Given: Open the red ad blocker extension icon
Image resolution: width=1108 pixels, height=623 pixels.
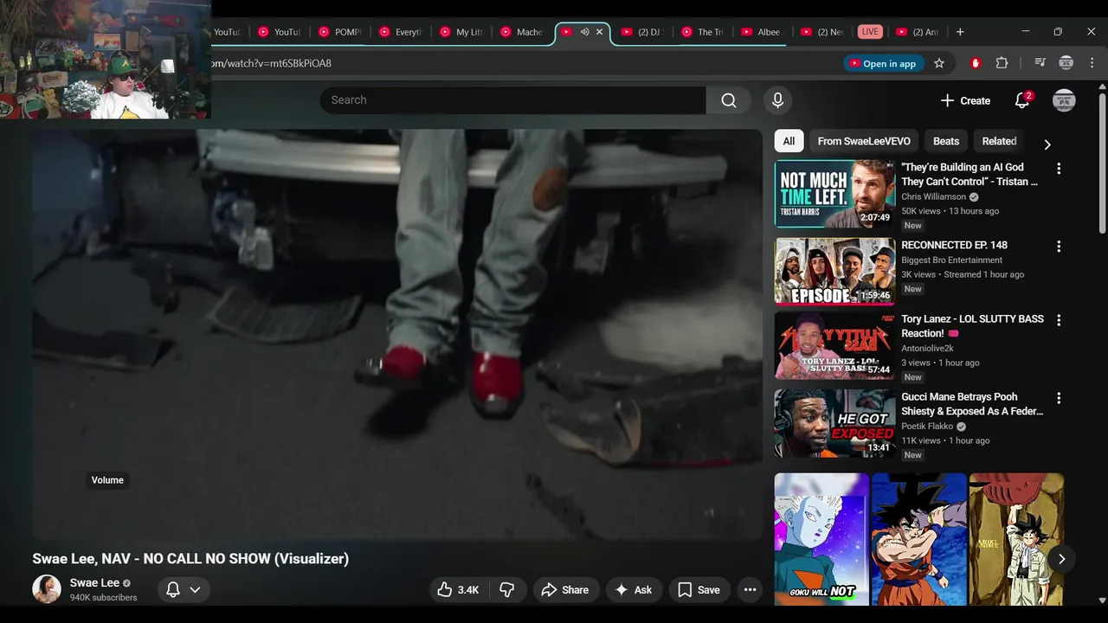Looking at the screenshot, I should pyautogui.click(x=976, y=63).
